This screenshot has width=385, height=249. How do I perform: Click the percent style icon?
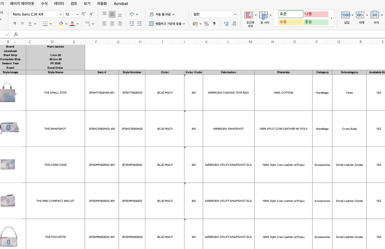(206, 24)
